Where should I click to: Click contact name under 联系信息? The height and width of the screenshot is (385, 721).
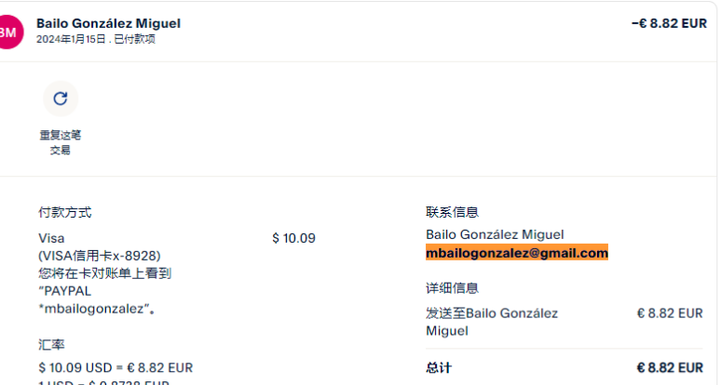(495, 234)
